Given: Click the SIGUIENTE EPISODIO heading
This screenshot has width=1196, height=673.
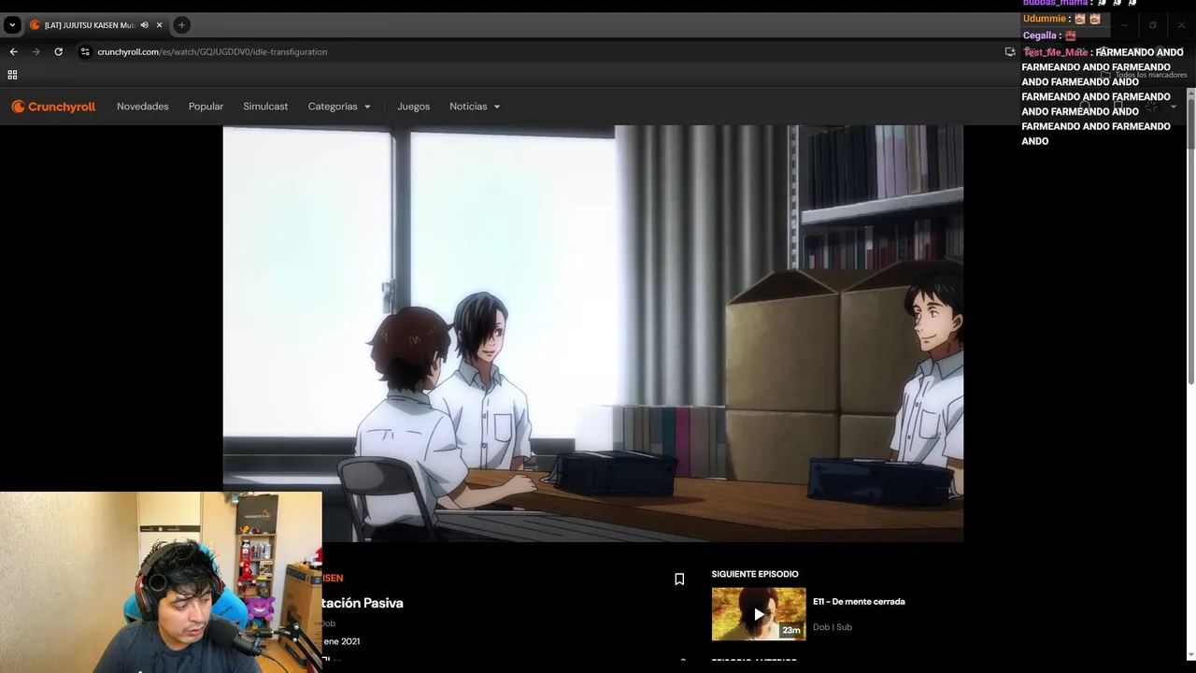Looking at the screenshot, I should click(755, 574).
